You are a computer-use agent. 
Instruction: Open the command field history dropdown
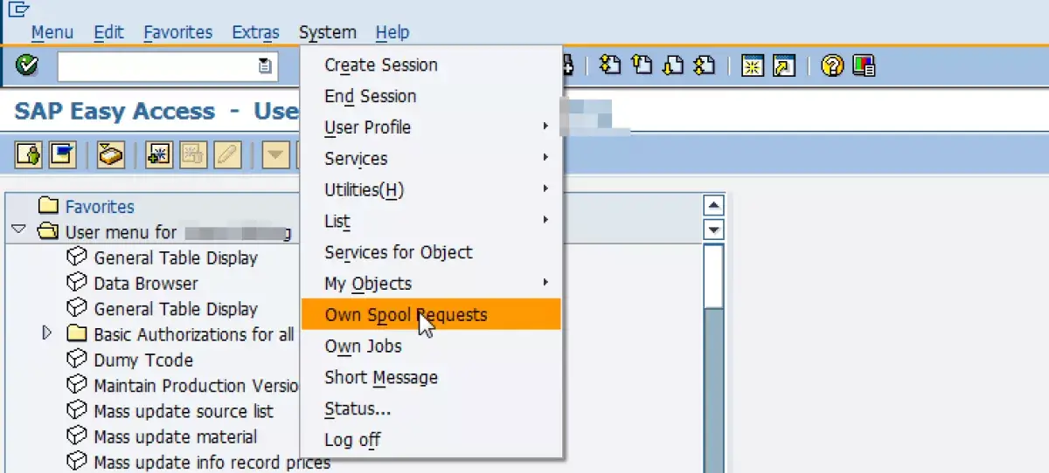(265, 66)
